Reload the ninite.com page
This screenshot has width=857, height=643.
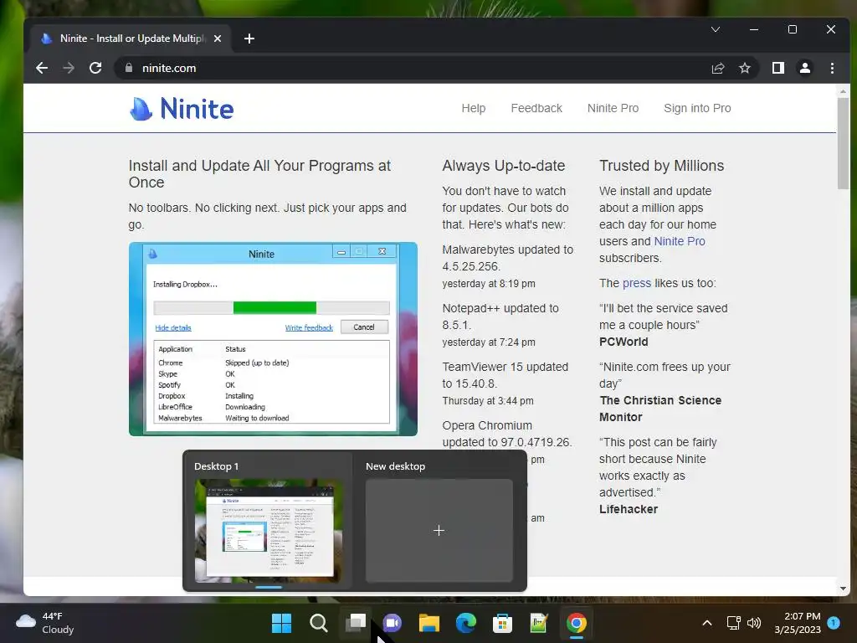(95, 68)
